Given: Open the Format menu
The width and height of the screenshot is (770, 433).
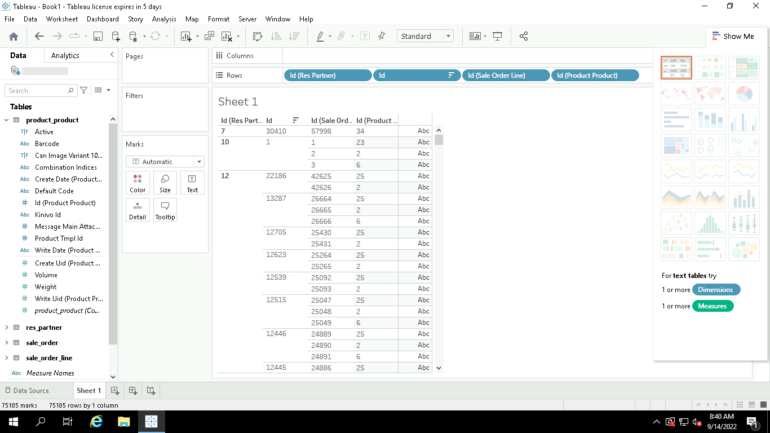Looking at the screenshot, I should pyautogui.click(x=219, y=19).
